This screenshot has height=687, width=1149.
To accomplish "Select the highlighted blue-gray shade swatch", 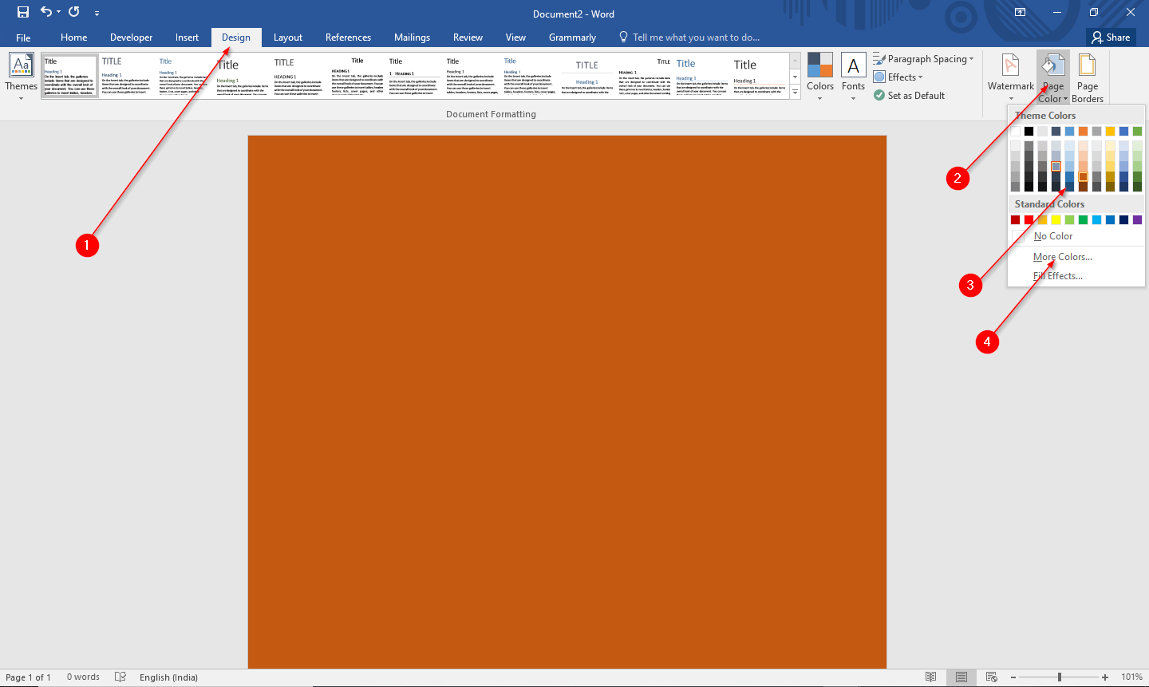I will pos(1056,166).
